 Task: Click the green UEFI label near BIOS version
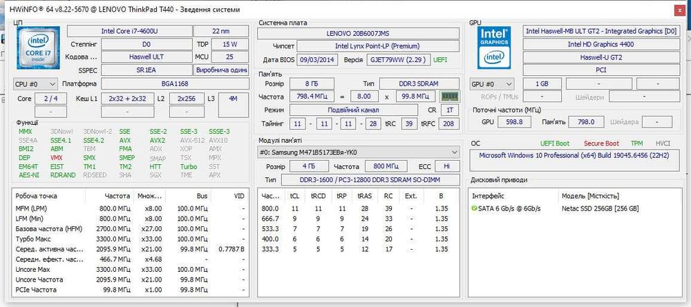440,60
